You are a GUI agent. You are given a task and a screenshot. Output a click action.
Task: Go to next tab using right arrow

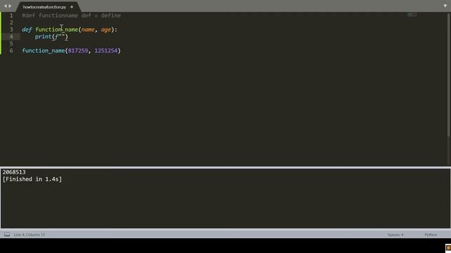[10, 6]
